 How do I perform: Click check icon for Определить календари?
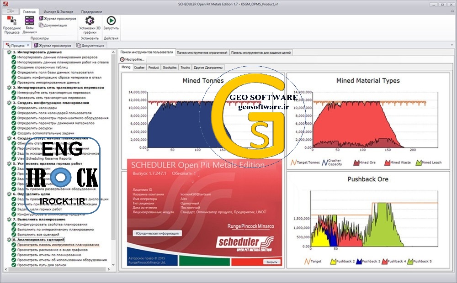click(x=14, y=108)
